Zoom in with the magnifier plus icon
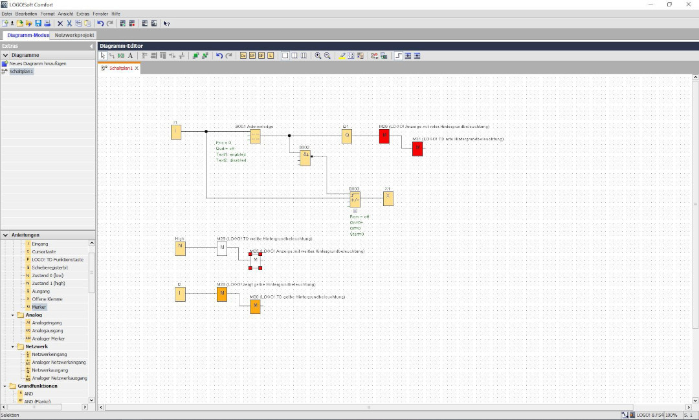This screenshot has width=699, height=420. pos(318,56)
